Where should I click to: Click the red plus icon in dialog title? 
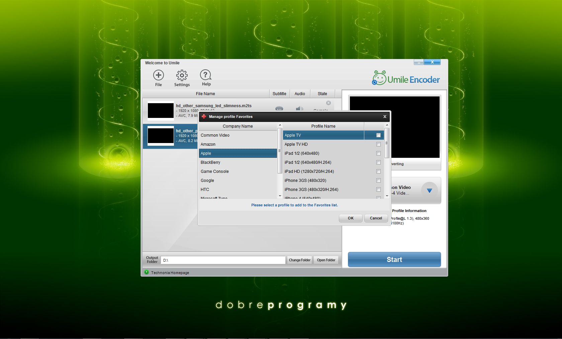click(204, 117)
